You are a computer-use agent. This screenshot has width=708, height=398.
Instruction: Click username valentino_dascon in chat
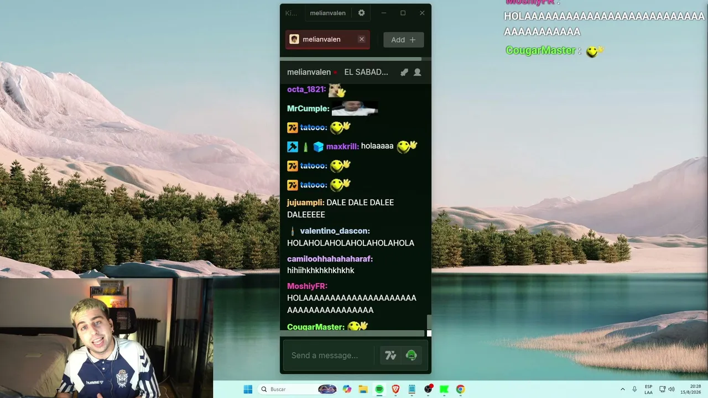(x=334, y=231)
